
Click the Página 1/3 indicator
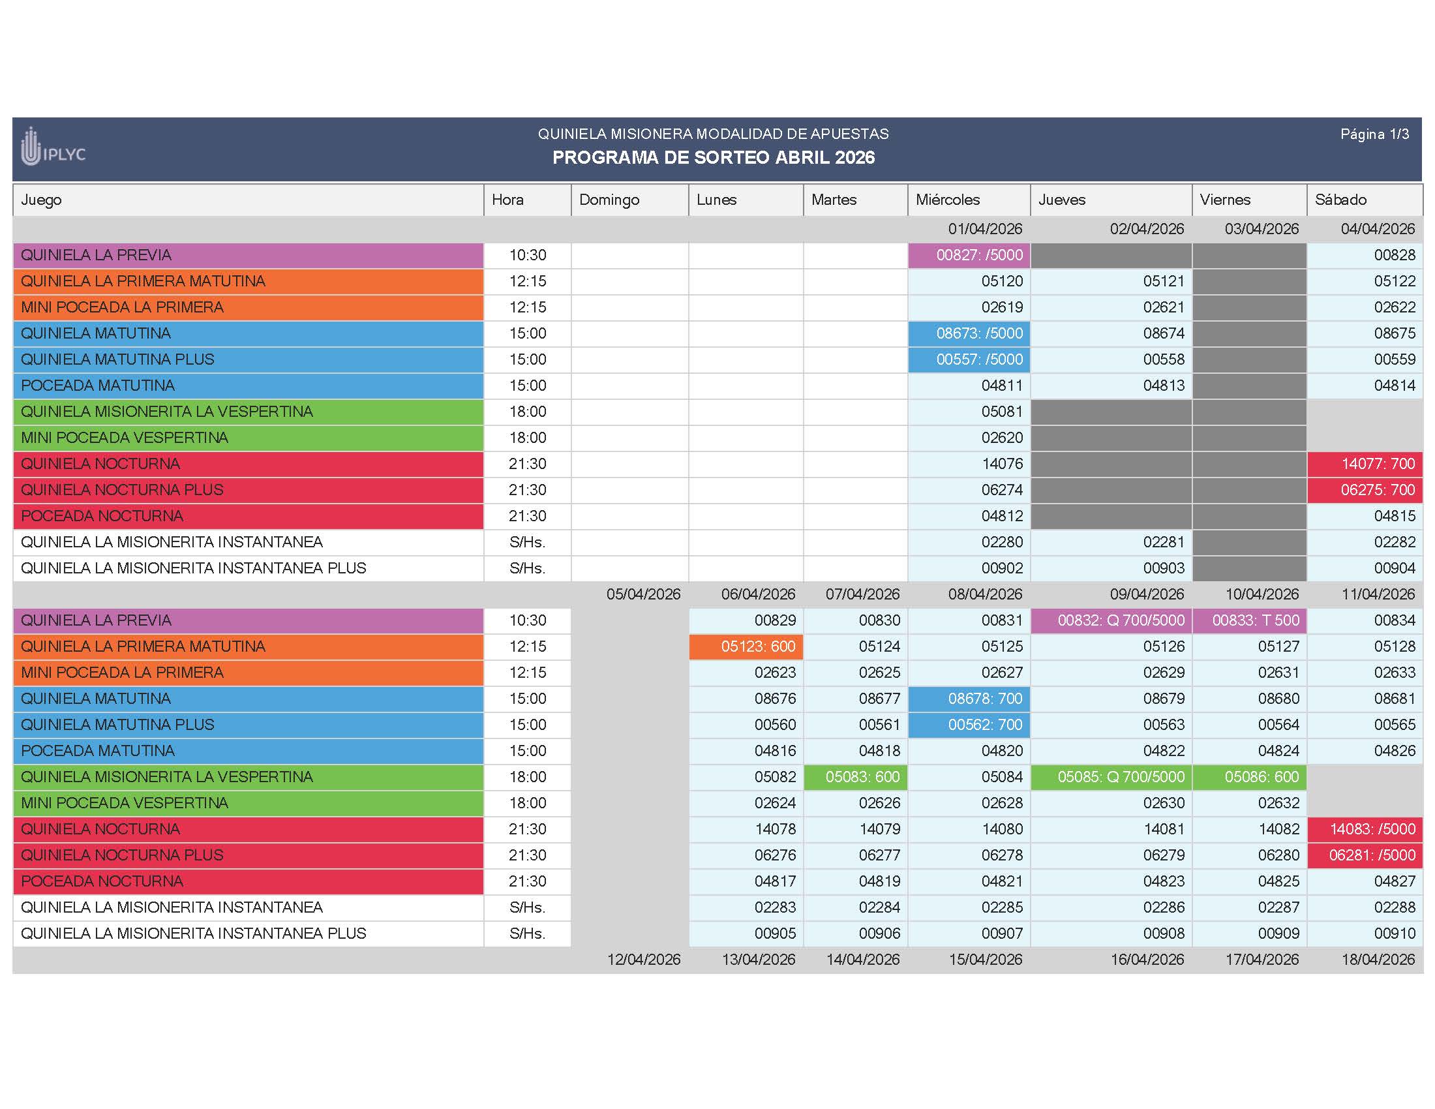click(x=1374, y=134)
